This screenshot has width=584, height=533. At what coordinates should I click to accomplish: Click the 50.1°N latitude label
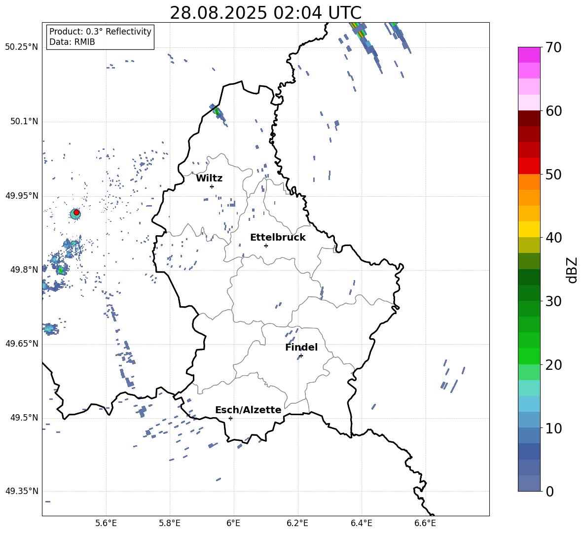(24, 122)
